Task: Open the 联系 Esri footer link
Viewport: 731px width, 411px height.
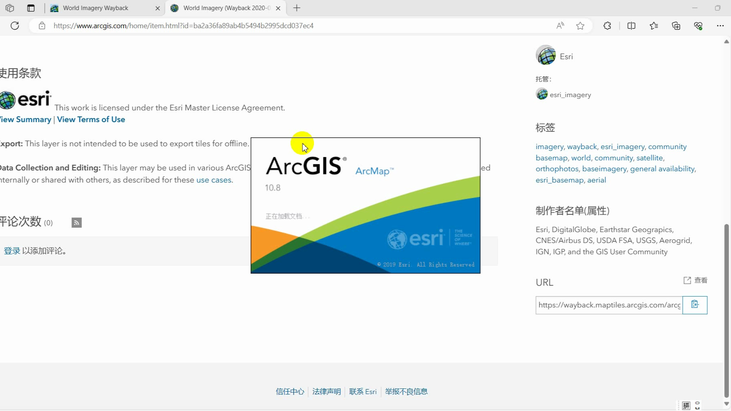Action: [x=363, y=392]
